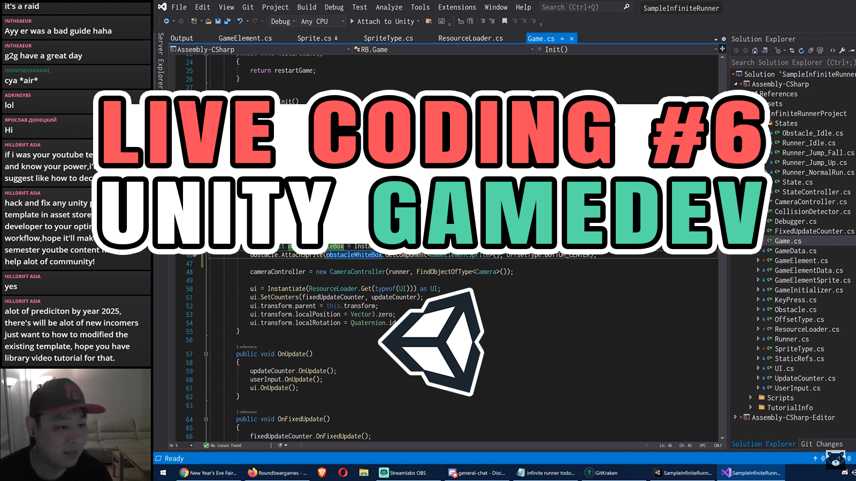Click the Visual Studio logo icon

tap(162, 7)
